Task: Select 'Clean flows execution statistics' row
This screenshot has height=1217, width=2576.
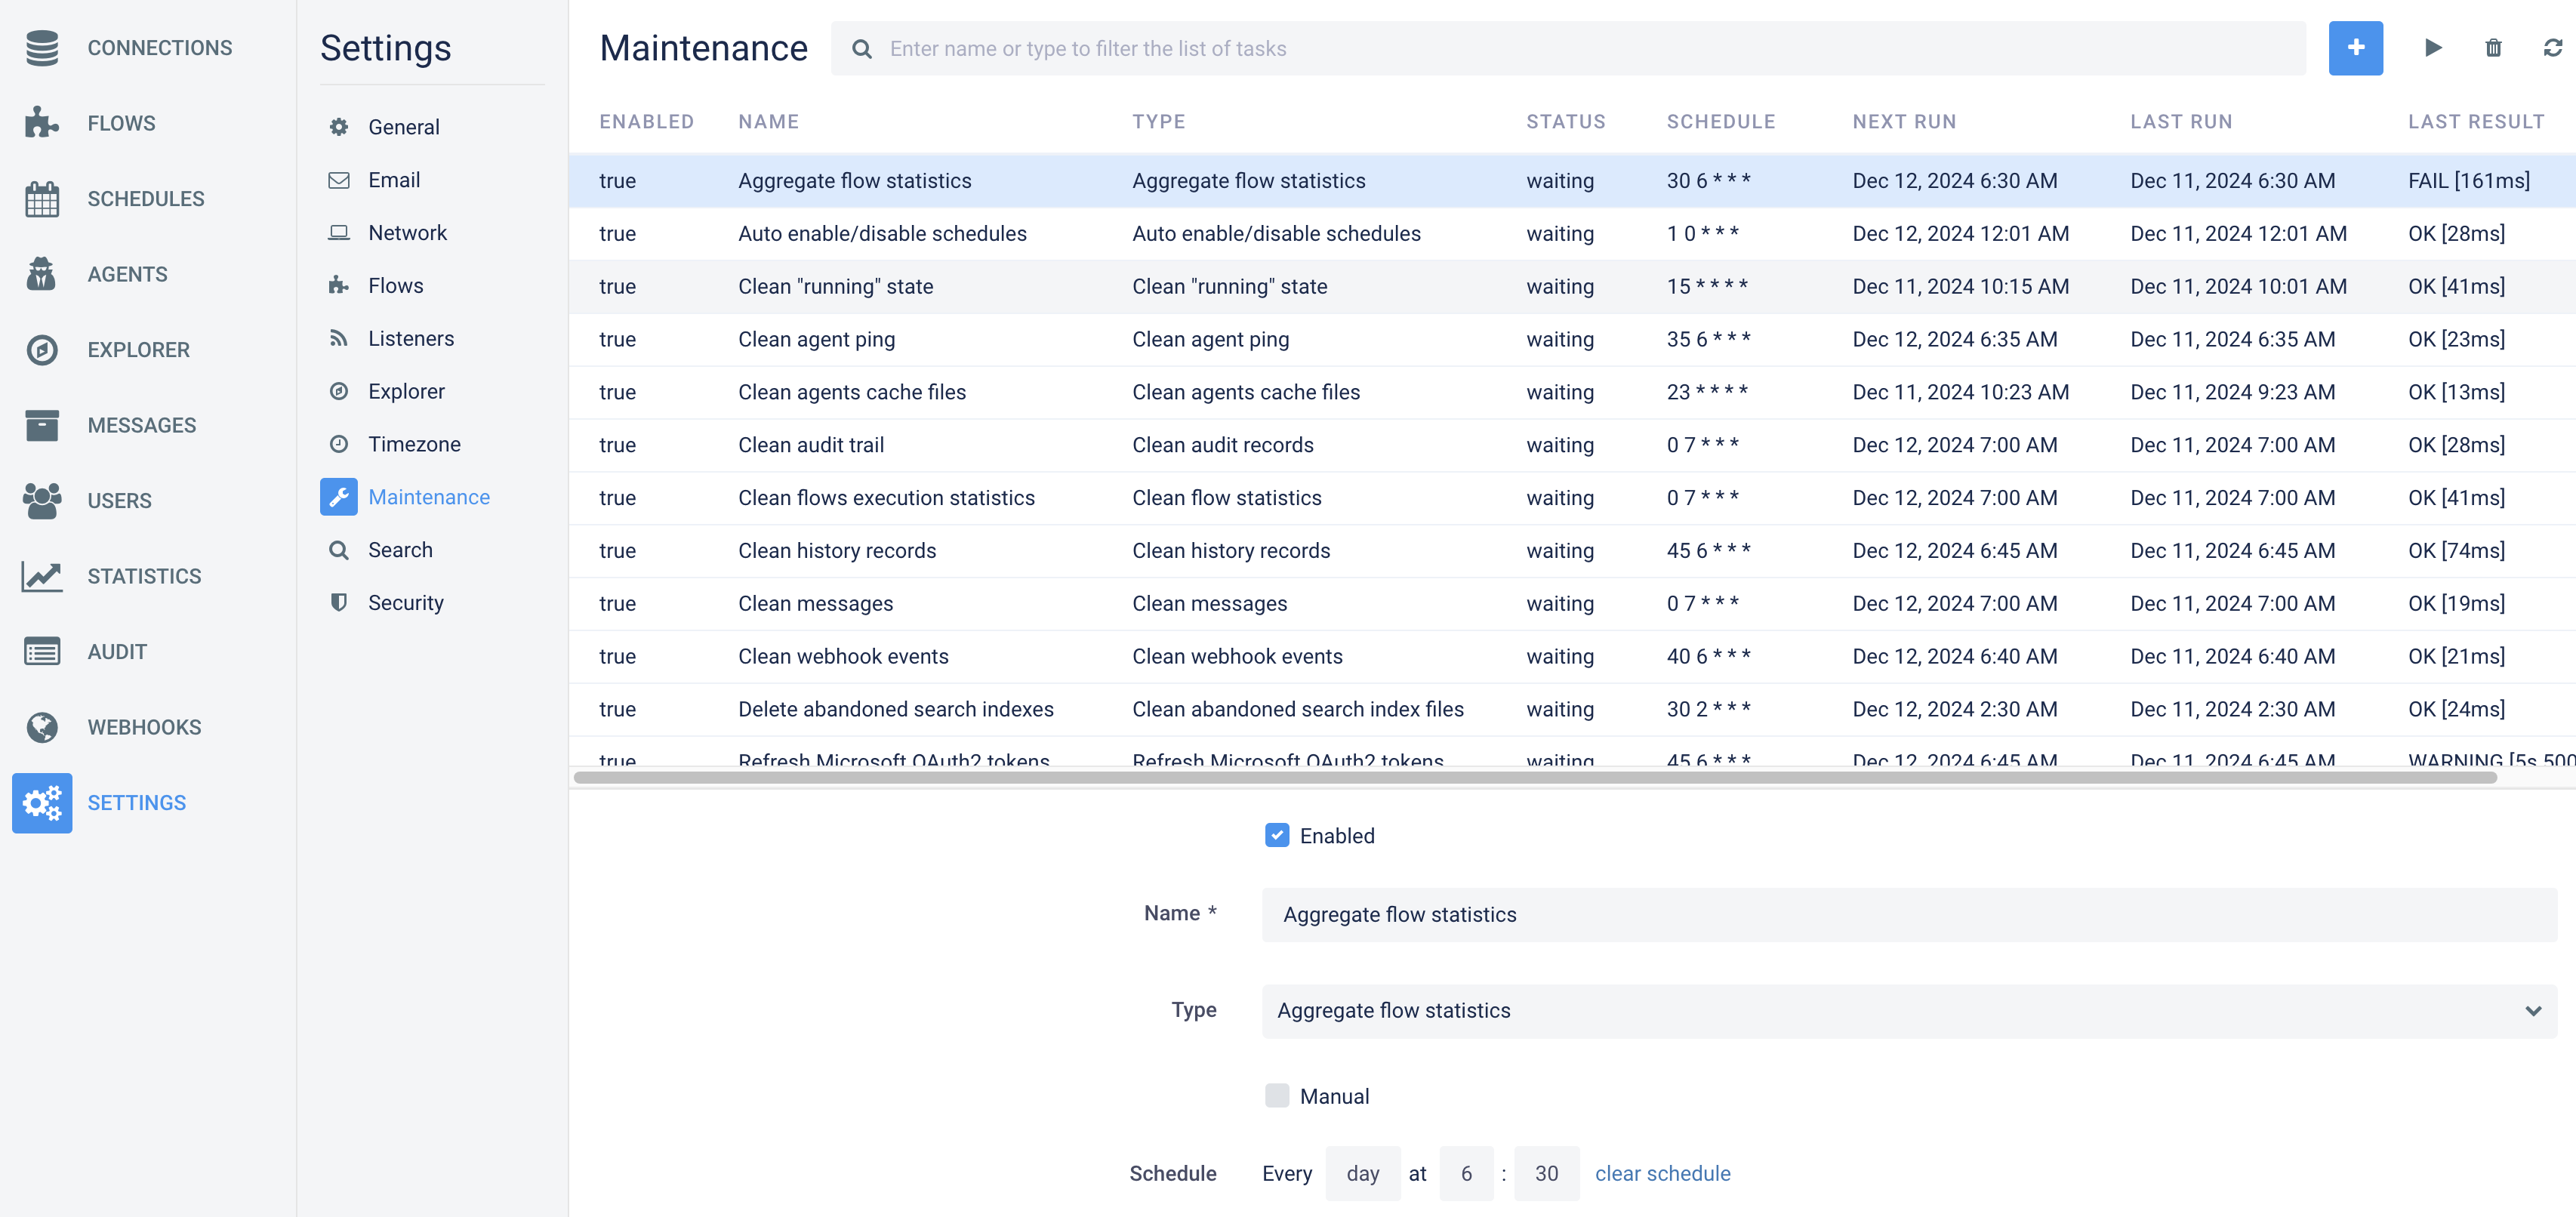Action: [x=1572, y=498]
